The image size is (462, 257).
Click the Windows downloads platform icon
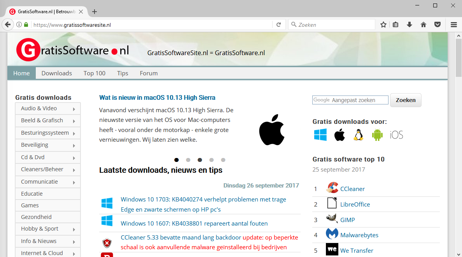click(320, 135)
